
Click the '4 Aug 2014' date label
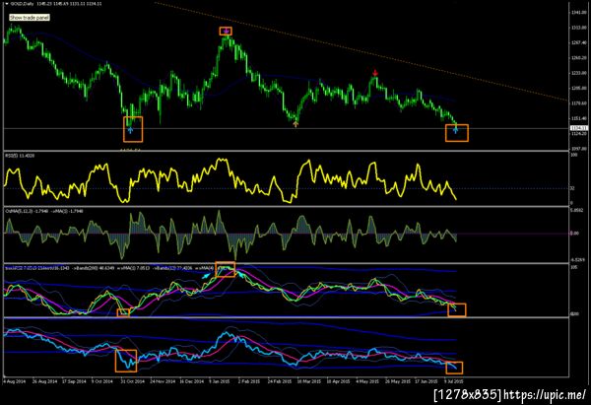[x=15, y=381]
